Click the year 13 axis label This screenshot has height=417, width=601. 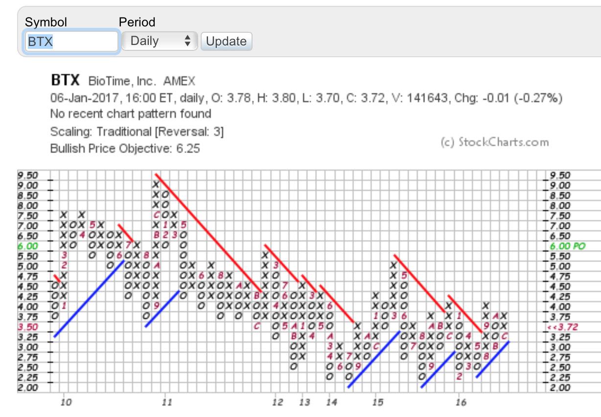pyautogui.click(x=305, y=402)
